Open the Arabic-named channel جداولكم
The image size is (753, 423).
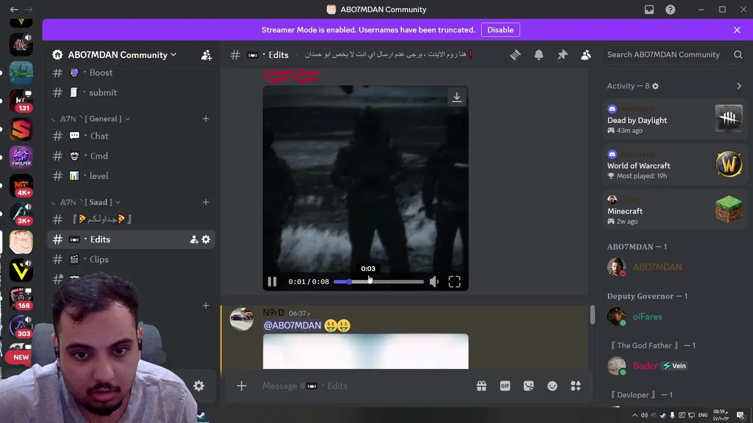[x=131, y=219]
